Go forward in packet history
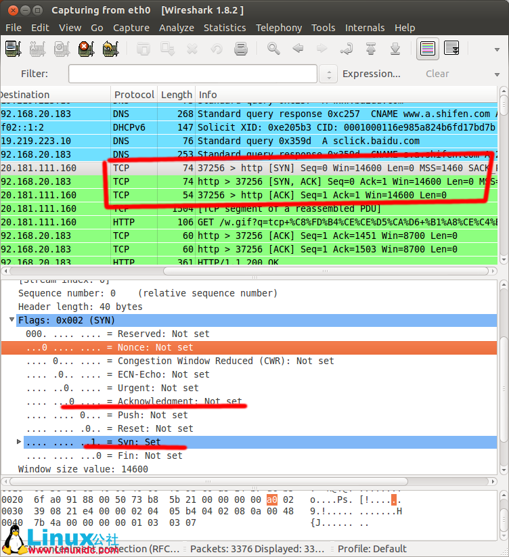This screenshot has height=557, width=509. tap(322, 49)
